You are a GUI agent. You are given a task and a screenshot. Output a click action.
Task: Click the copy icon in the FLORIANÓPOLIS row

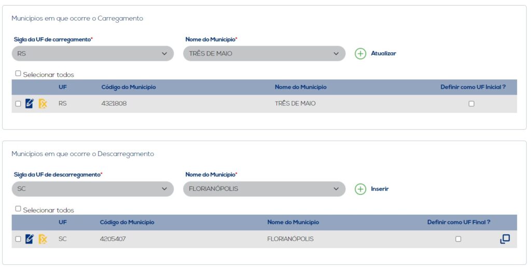coord(505,239)
